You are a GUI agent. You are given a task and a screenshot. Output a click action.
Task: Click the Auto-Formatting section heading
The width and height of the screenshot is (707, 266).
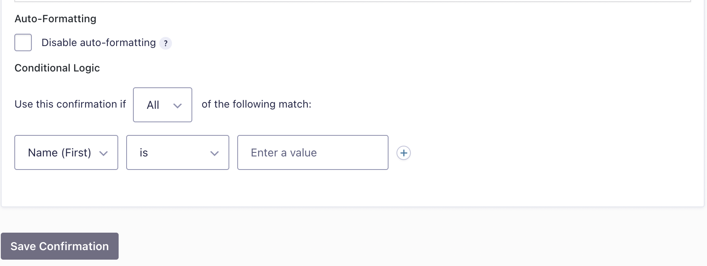[55, 19]
